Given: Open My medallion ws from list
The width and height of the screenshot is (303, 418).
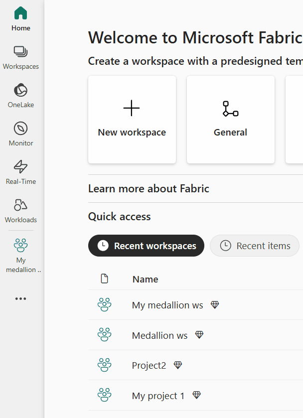Looking at the screenshot, I should pos(167,305).
